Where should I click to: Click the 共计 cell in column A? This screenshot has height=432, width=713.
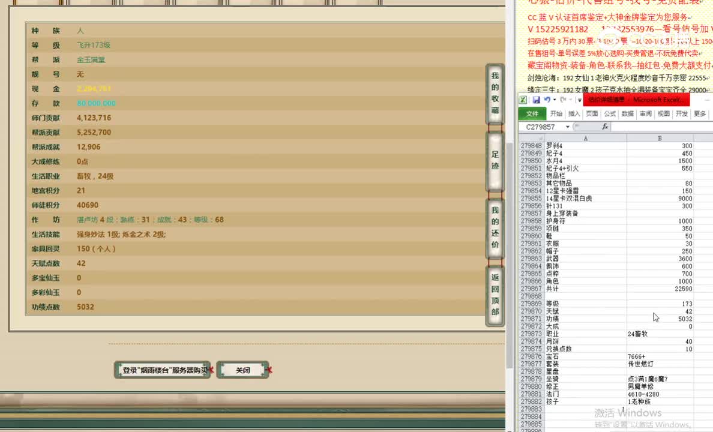[x=585, y=289]
